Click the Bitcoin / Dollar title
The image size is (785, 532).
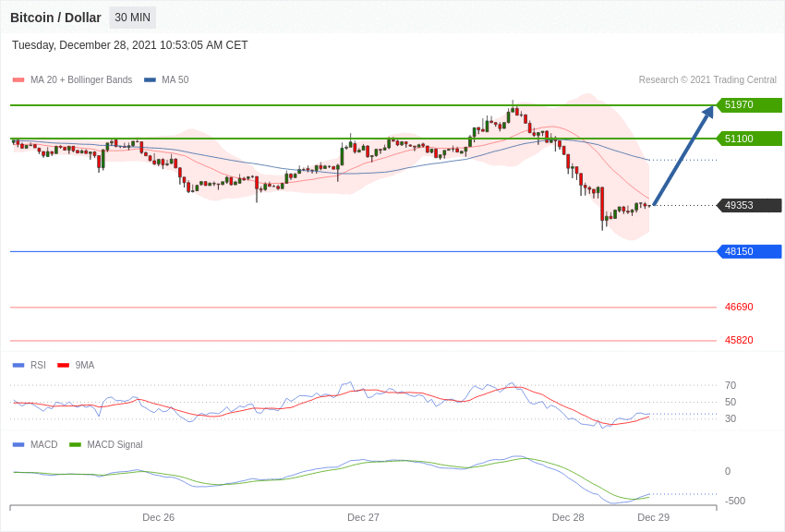[55, 18]
